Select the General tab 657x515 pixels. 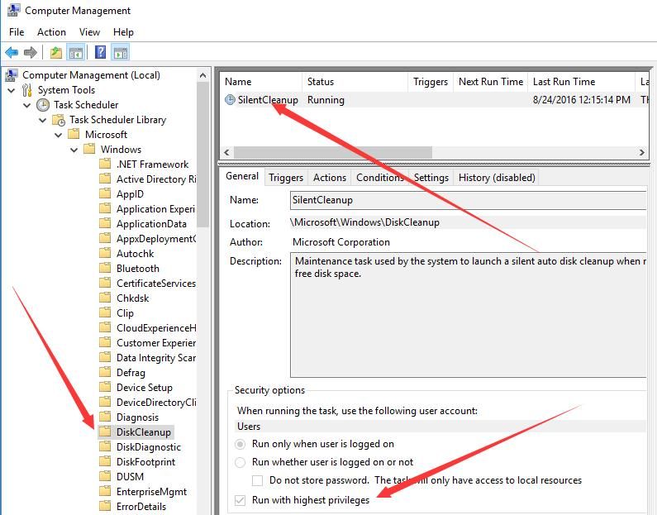[x=242, y=176]
